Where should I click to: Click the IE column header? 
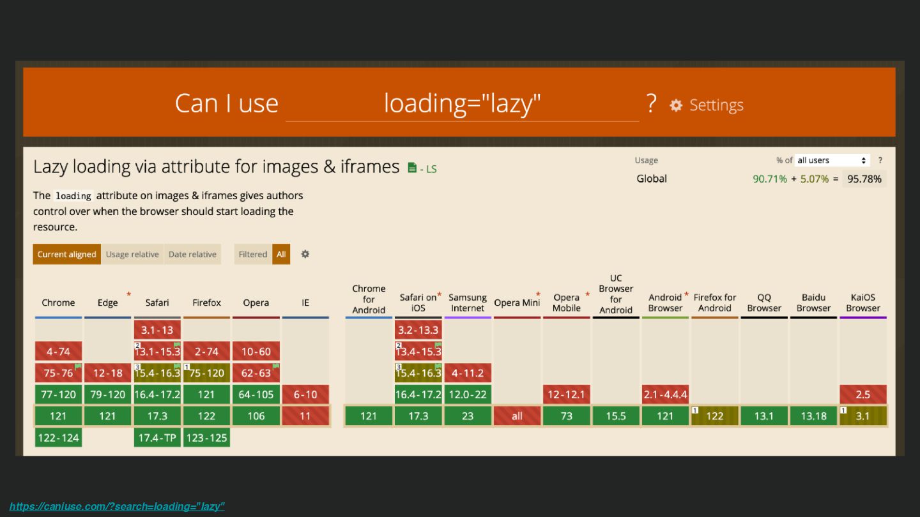305,303
